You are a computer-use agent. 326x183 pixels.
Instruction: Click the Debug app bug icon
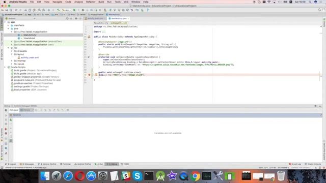[x=83, y=10]
